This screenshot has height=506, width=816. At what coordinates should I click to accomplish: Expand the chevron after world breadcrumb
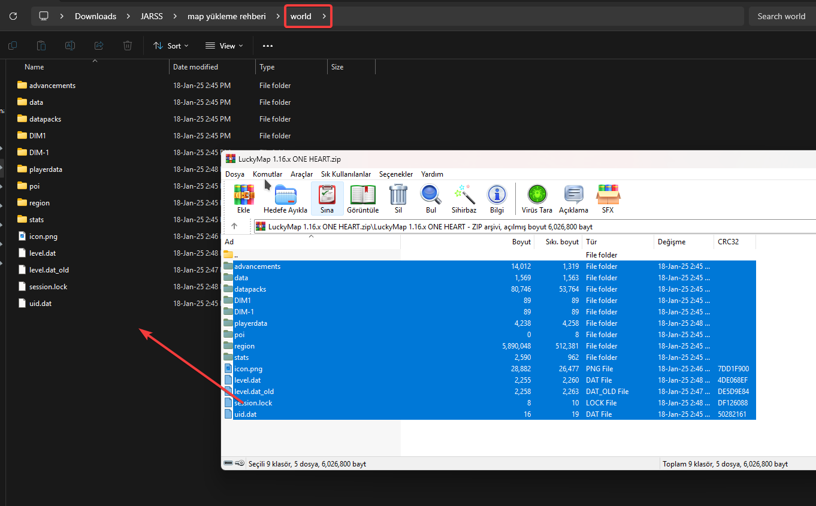tap(324, 16)
